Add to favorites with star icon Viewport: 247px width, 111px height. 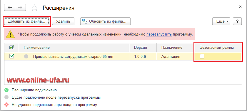[34, 8]
